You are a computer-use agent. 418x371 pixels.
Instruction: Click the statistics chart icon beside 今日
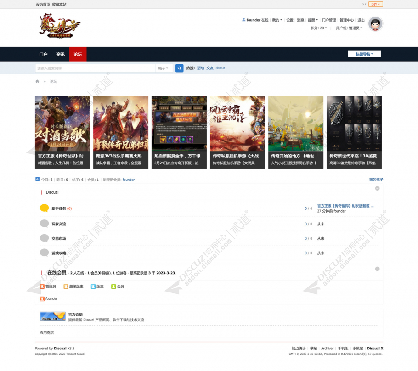37,179
